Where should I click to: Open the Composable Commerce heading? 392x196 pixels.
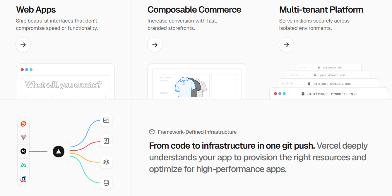194,10
